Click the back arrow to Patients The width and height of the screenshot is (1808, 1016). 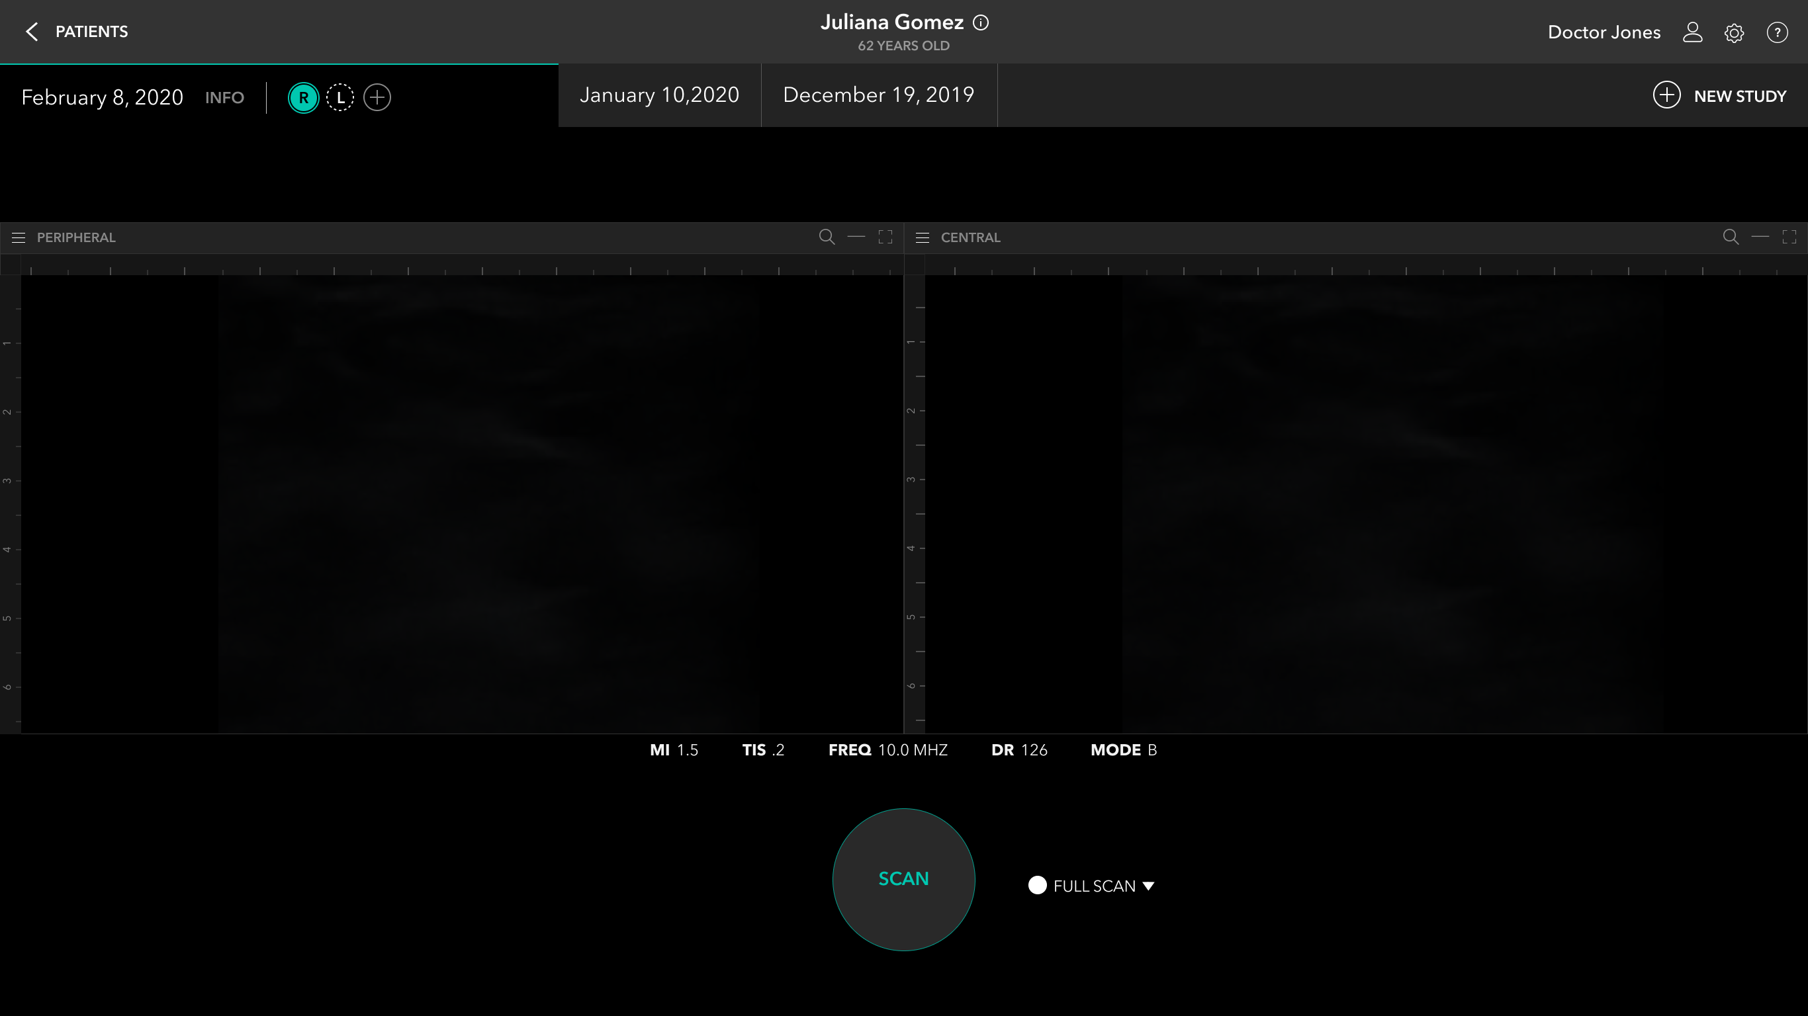(x=32, y=32)
